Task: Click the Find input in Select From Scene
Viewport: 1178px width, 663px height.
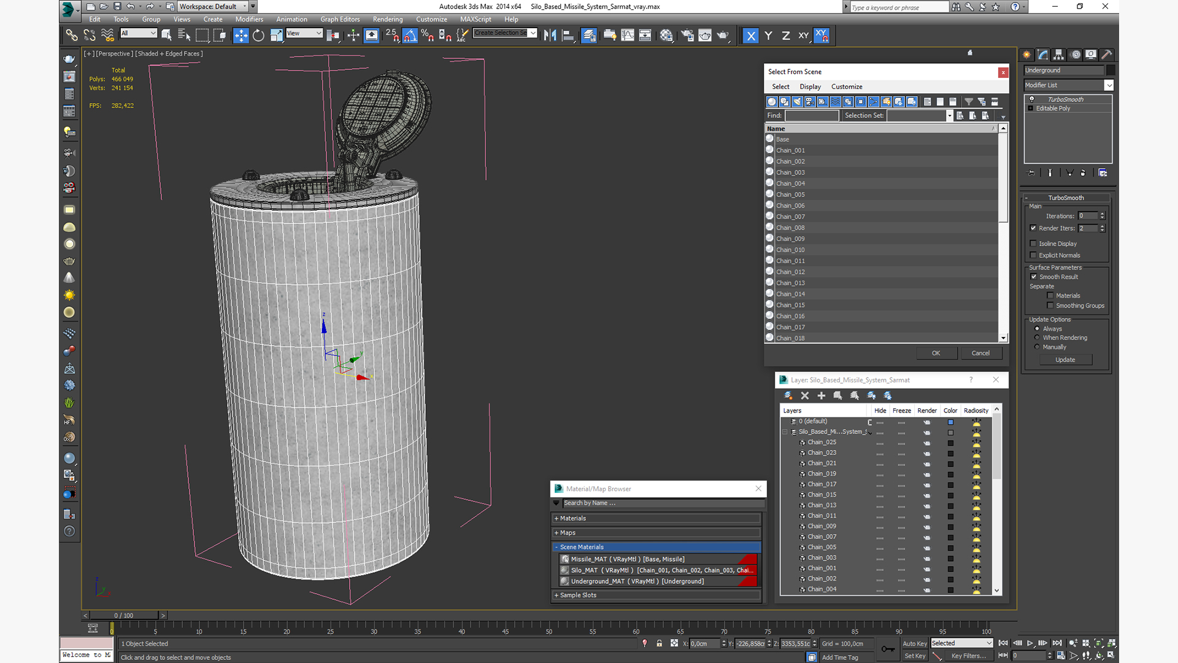Action: tap(812, 115)
